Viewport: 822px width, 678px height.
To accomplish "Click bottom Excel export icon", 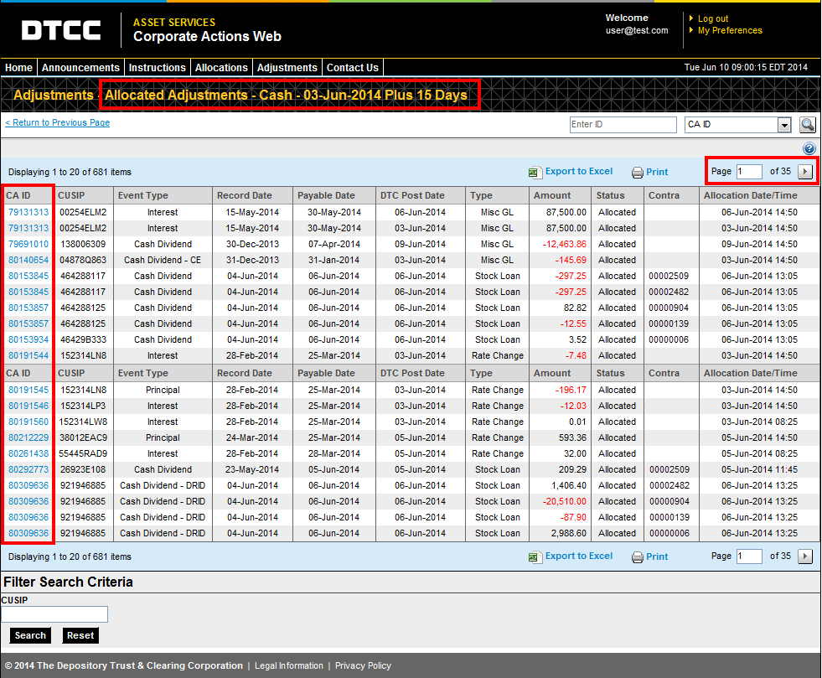I will click(535, 556).
